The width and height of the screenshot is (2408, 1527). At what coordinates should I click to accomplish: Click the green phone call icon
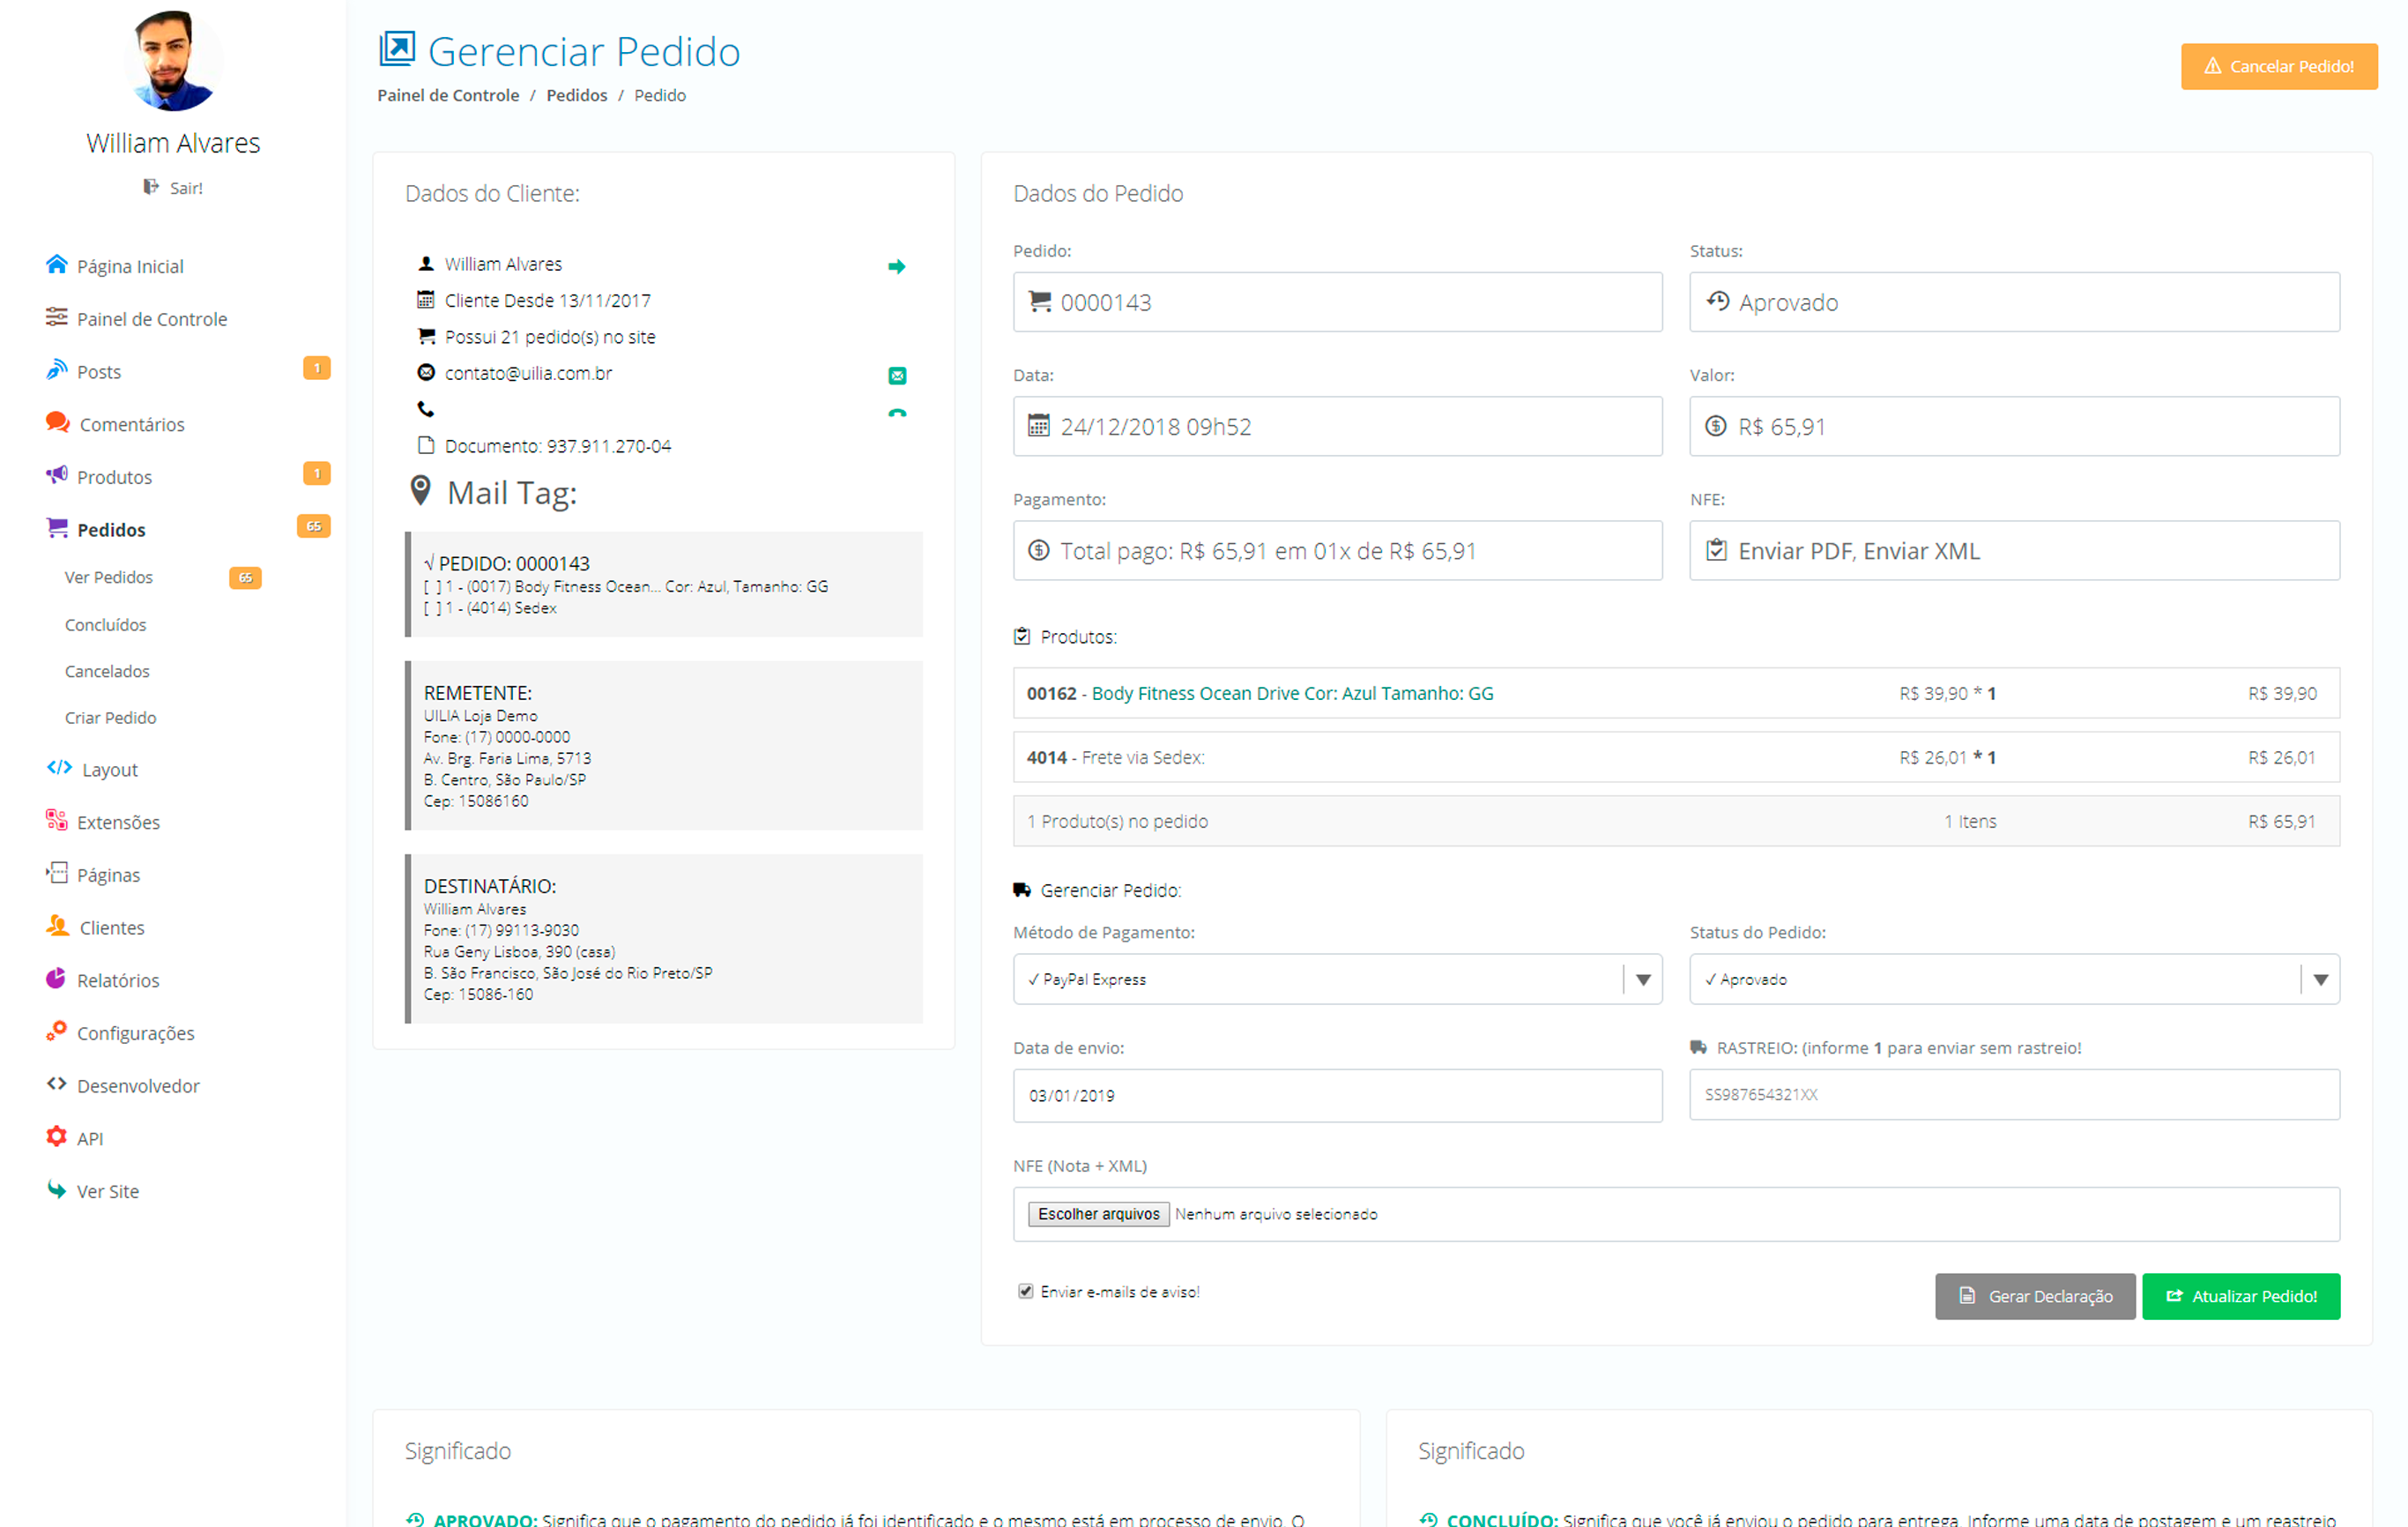(x=897, y=412)
